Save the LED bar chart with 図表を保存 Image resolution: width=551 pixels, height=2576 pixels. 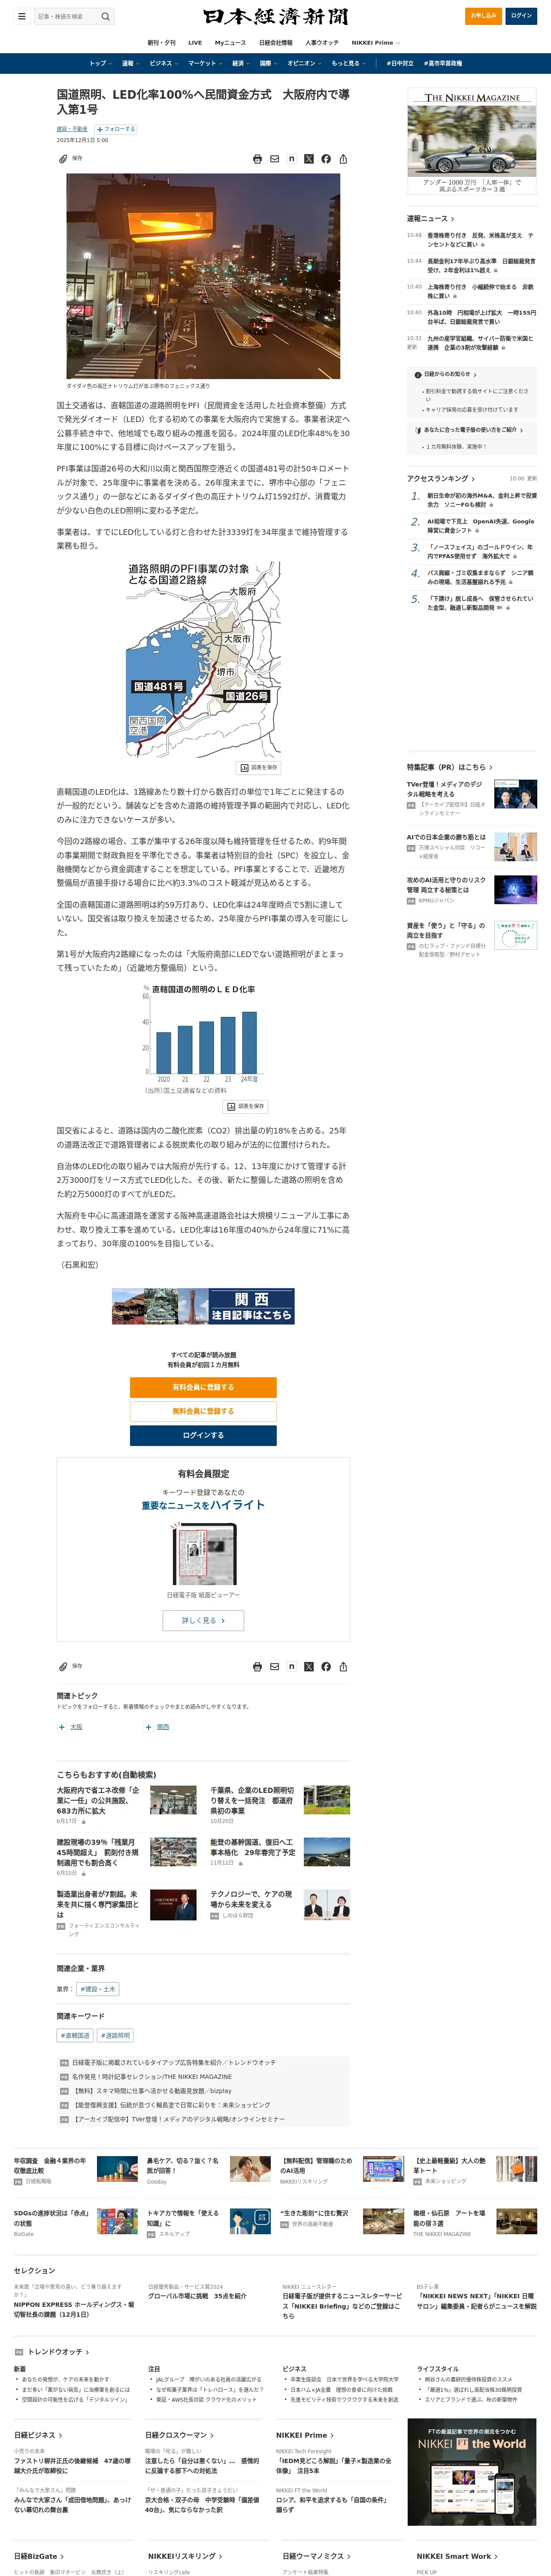click(246, 1107)
